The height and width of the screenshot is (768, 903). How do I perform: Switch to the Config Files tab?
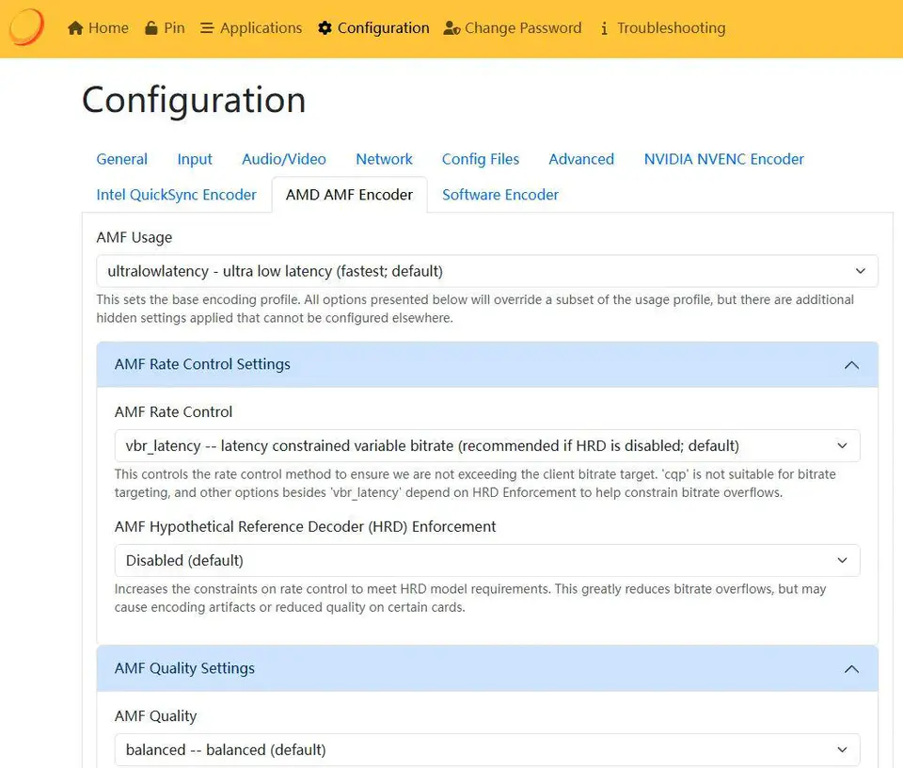click(x=481, y=159)
